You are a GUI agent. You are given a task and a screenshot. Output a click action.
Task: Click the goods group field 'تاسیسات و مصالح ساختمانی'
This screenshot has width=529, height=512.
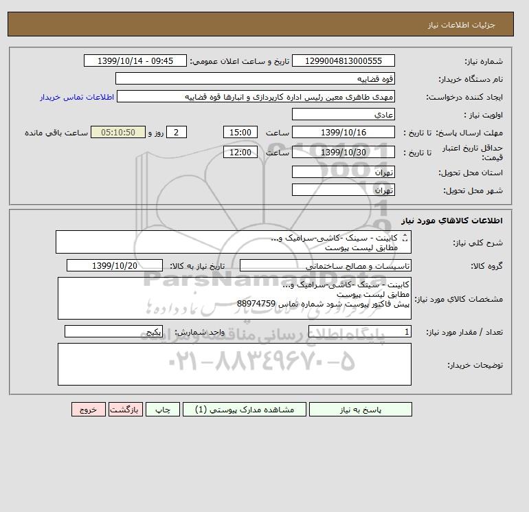[x=325, y=265]
